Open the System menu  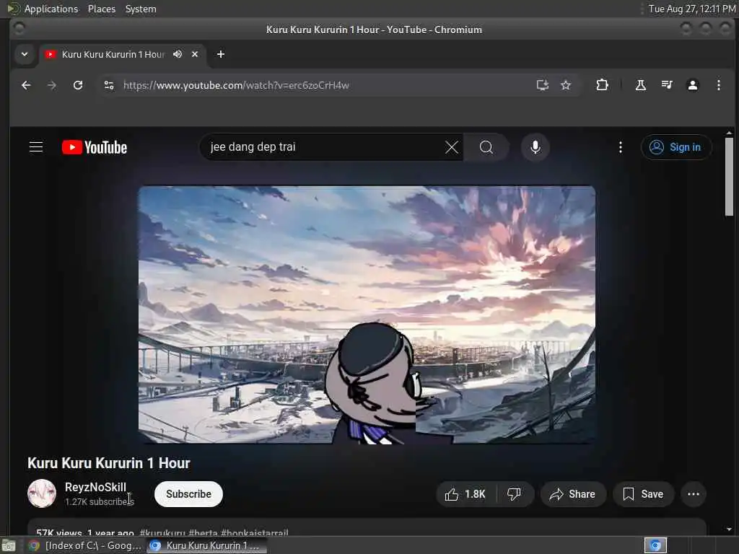tap(141, 9)
